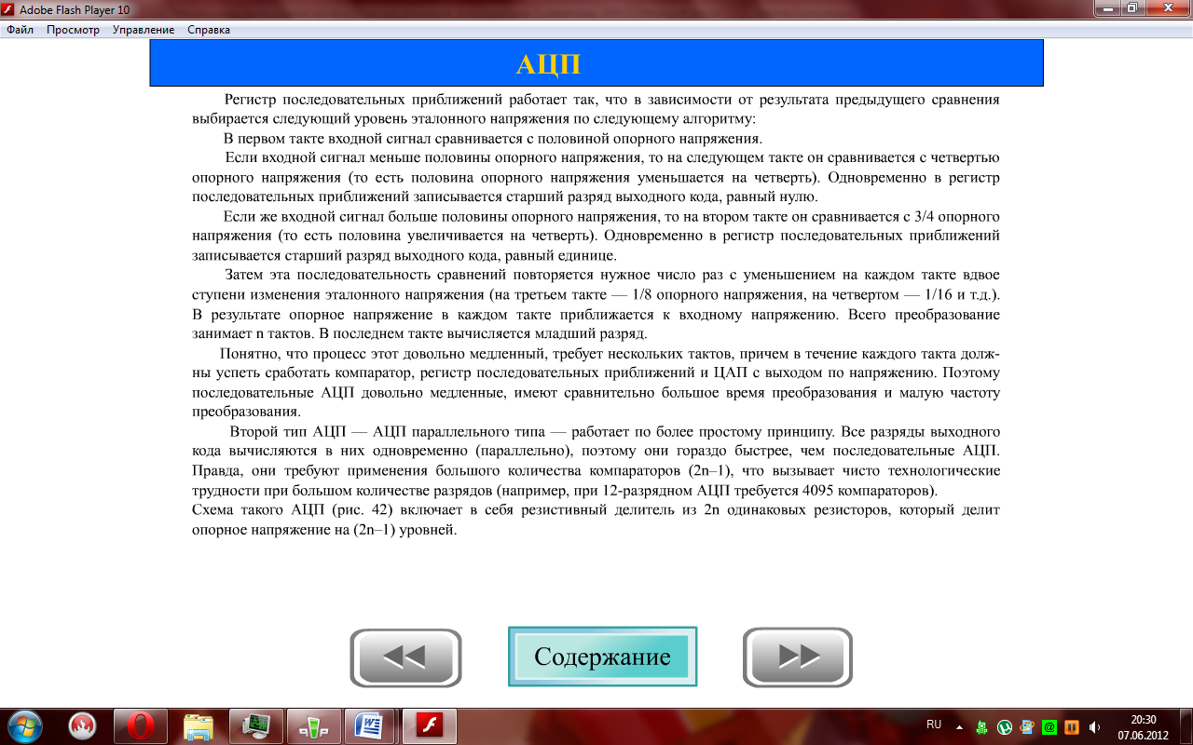Go to previous page with rewind button

click(x=405, y=657)
